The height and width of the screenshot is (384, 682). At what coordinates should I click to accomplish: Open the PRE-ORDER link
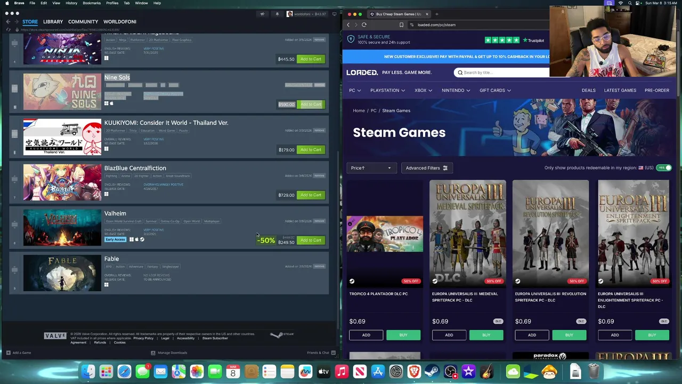657,90
